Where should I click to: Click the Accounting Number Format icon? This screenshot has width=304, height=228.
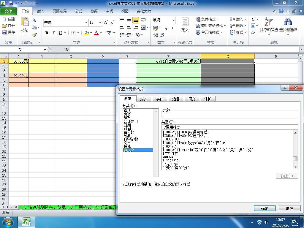coord(156,28)
